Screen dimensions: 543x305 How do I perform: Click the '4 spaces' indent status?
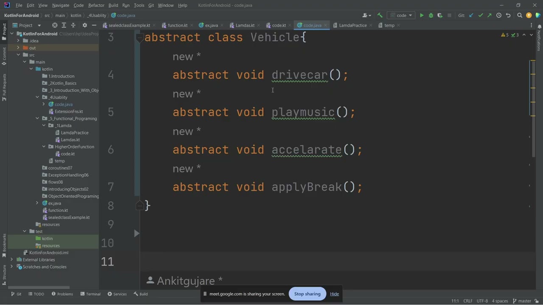pos(500,301)
